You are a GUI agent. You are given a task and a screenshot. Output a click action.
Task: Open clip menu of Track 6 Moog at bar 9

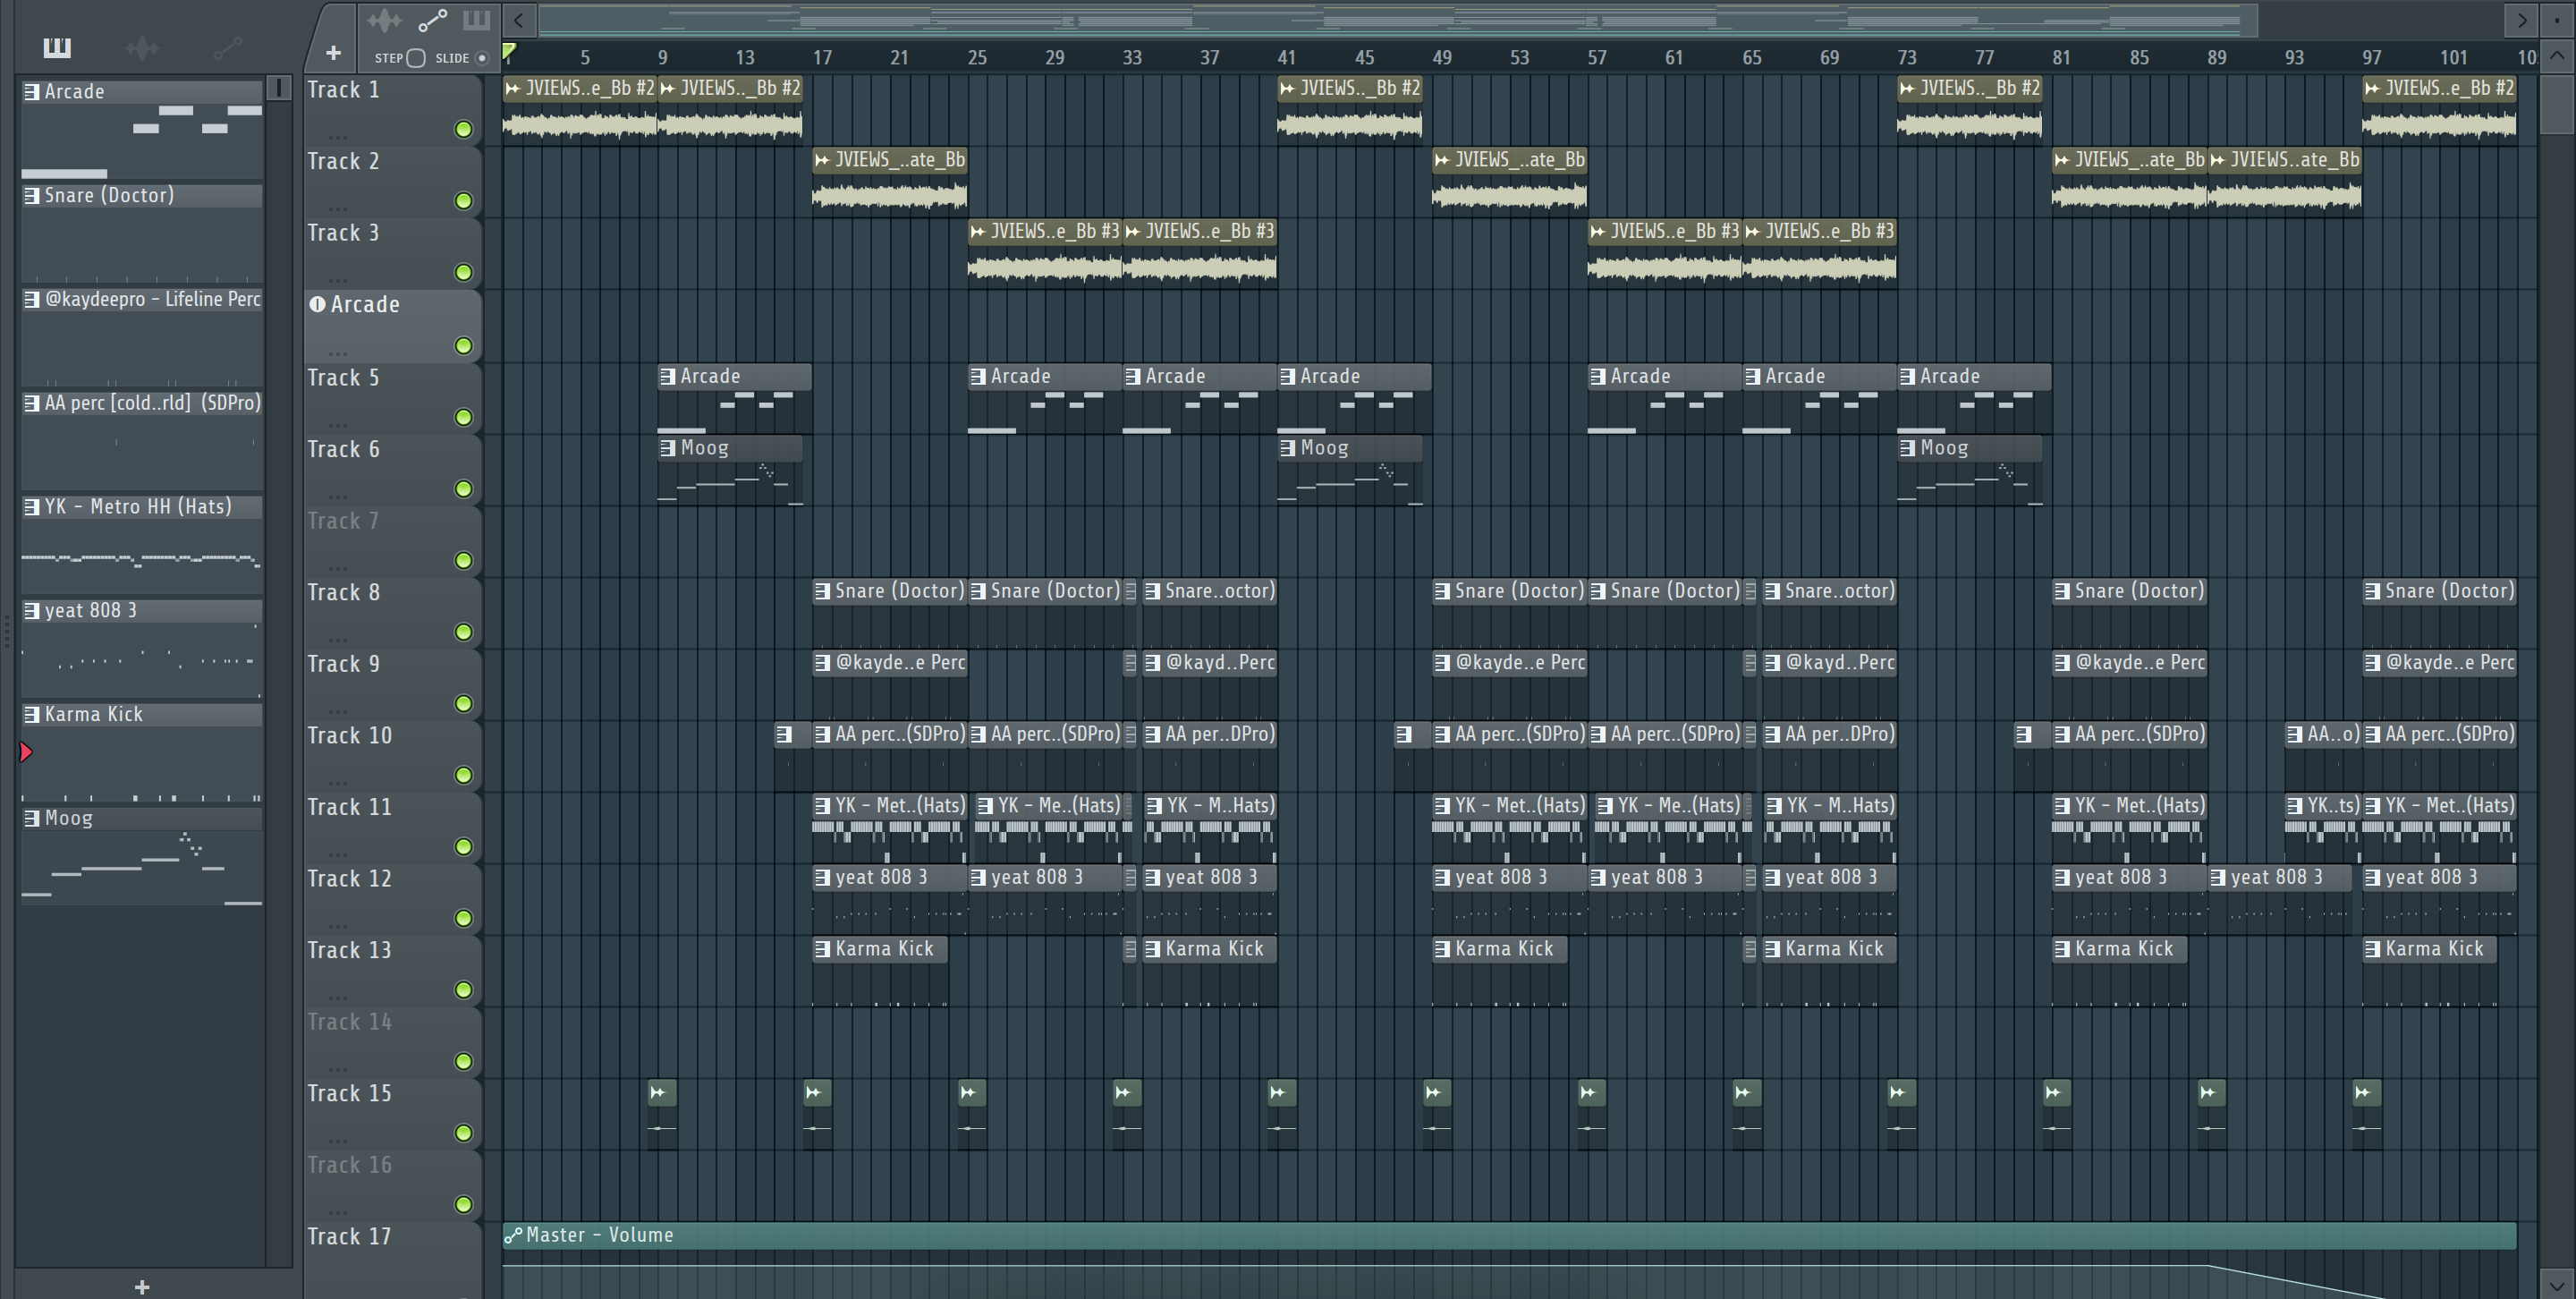[x=668, y=449]
